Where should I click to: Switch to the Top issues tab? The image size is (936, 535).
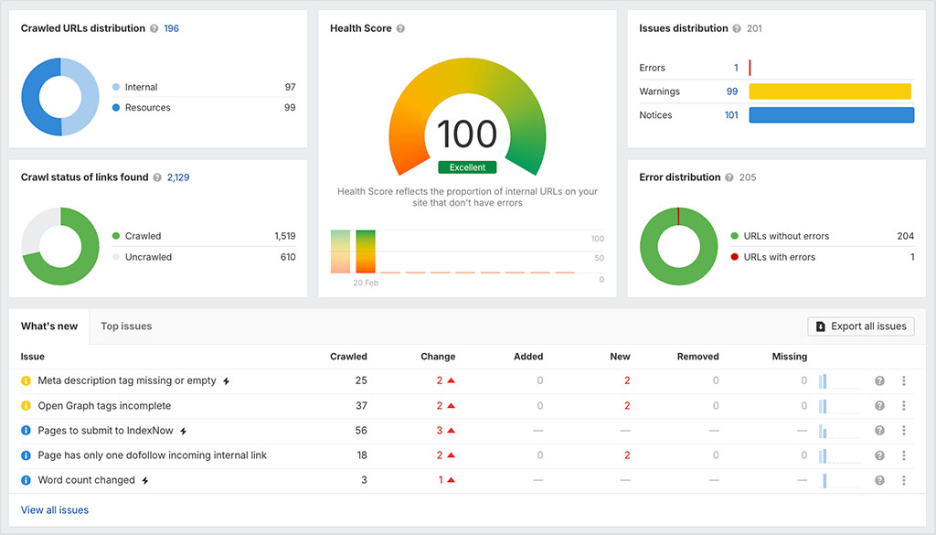(126, 326)
